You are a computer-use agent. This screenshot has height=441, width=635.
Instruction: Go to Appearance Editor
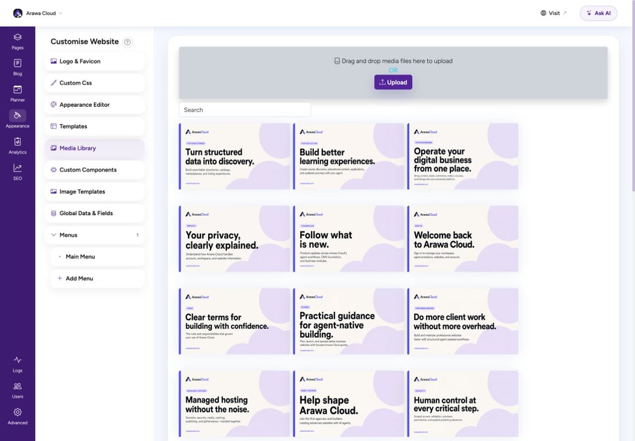(94, 105)
